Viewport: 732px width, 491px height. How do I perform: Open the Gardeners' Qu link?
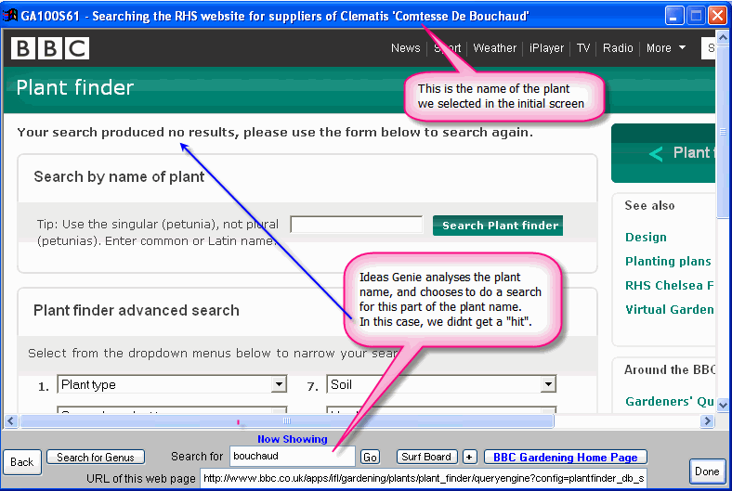click(670, 402)
